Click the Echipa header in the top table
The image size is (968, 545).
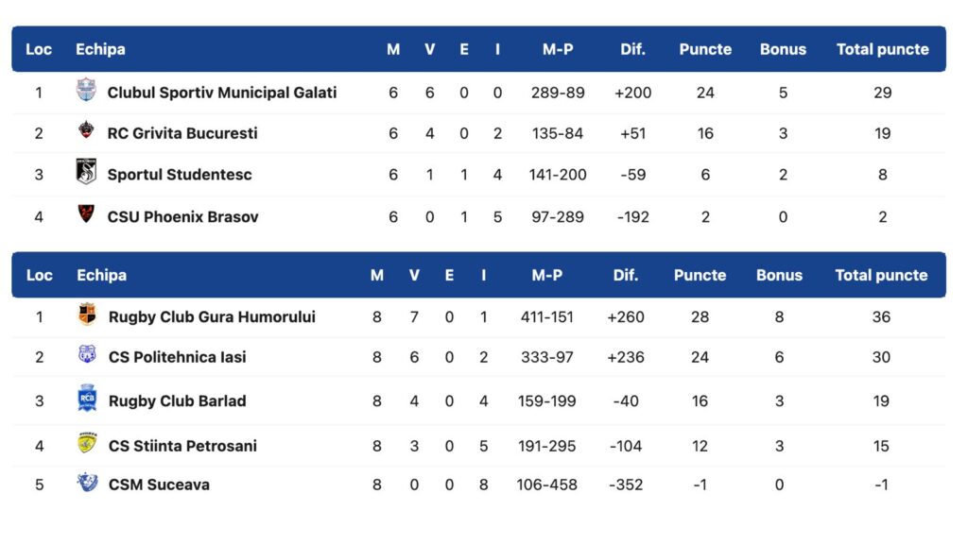(x=100, y=49)
